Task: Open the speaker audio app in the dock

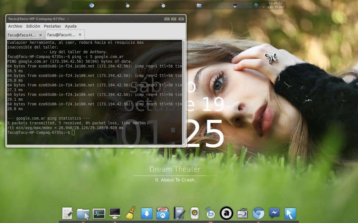Action: pyautogui.click(x=194, y=214)
